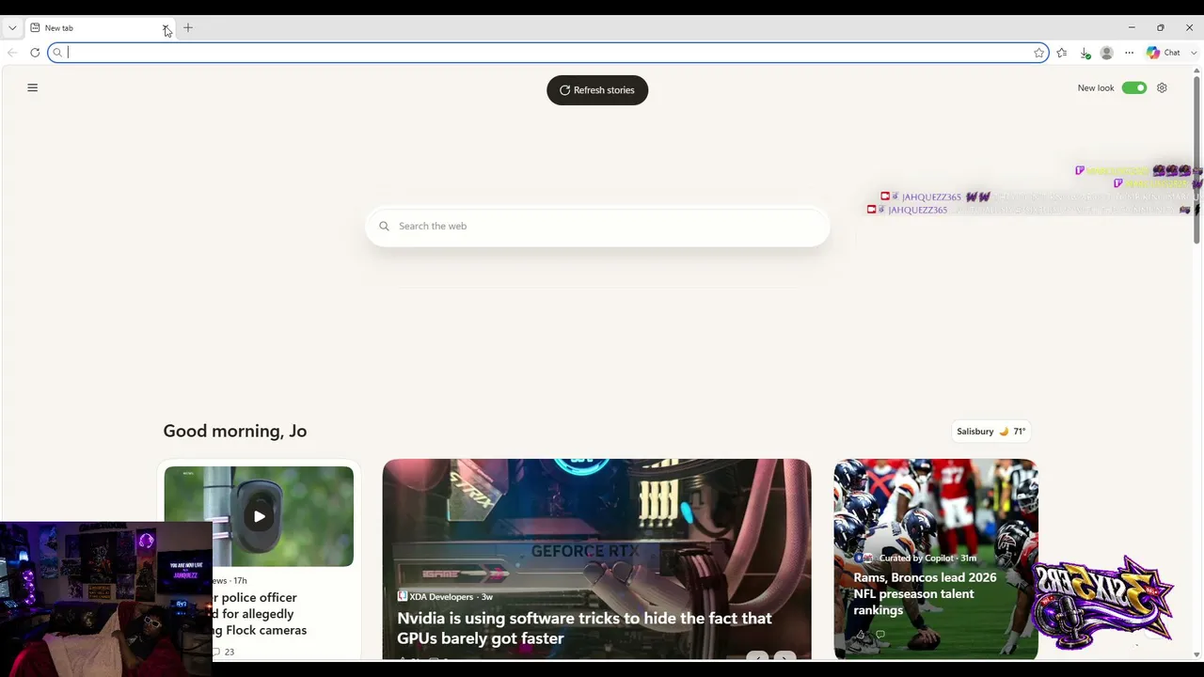Open the profile avatar menu

tap(1107, 53)
